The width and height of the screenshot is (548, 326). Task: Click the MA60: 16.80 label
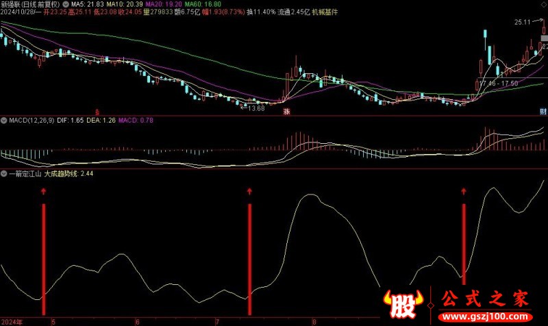203,5
